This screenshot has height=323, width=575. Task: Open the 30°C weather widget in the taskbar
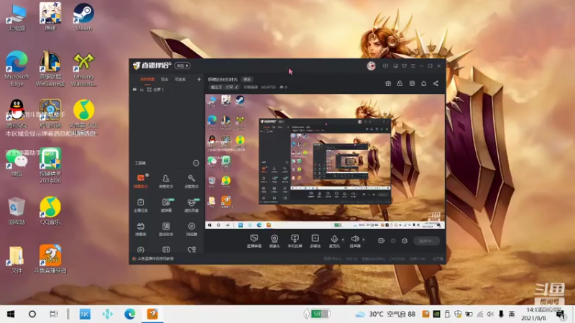pyautogui.click(x=385, y=314)
